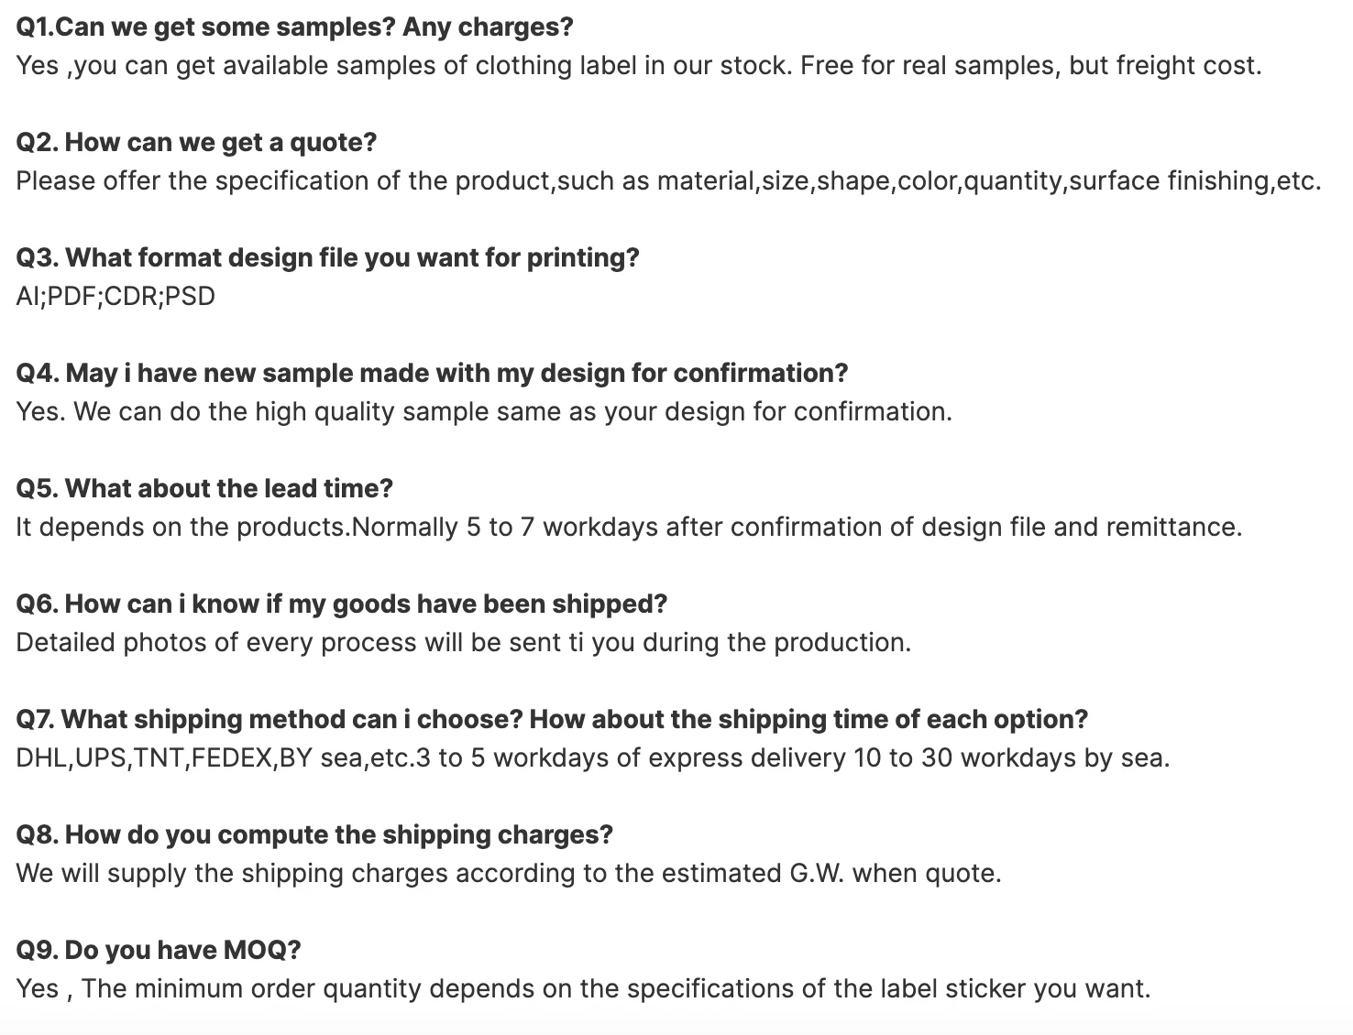Click the Q3 design file format question
Image resolution: width=1353 pixels, height=1035 pixels.
(327, 257)
